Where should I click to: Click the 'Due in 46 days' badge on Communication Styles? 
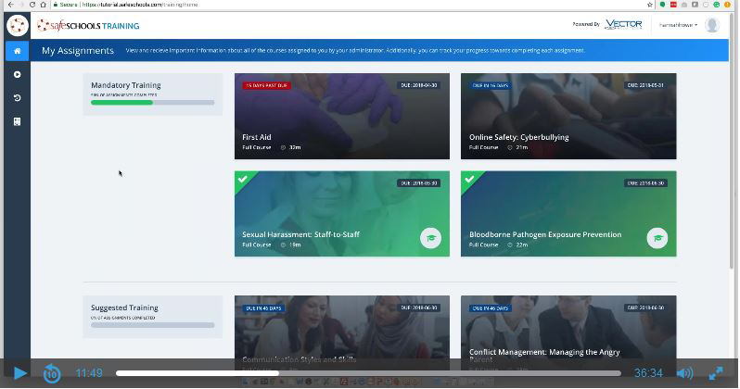tap(263, 308)
